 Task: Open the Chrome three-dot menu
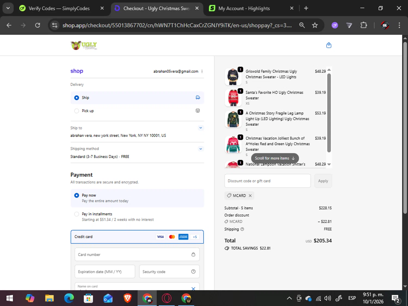click(399, 25)
